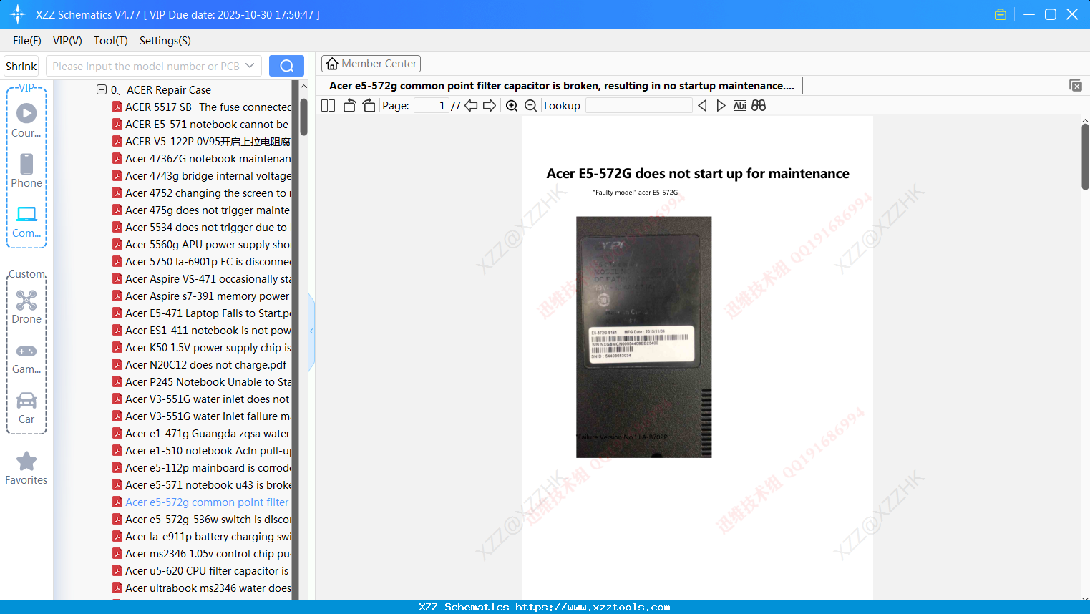This screenshot has width=1090, height=614.
Task: Click the tree list vertical scrollbar thumb
Action: tap(303, 117)
